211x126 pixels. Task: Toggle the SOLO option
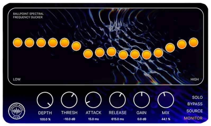coord(197,97)
